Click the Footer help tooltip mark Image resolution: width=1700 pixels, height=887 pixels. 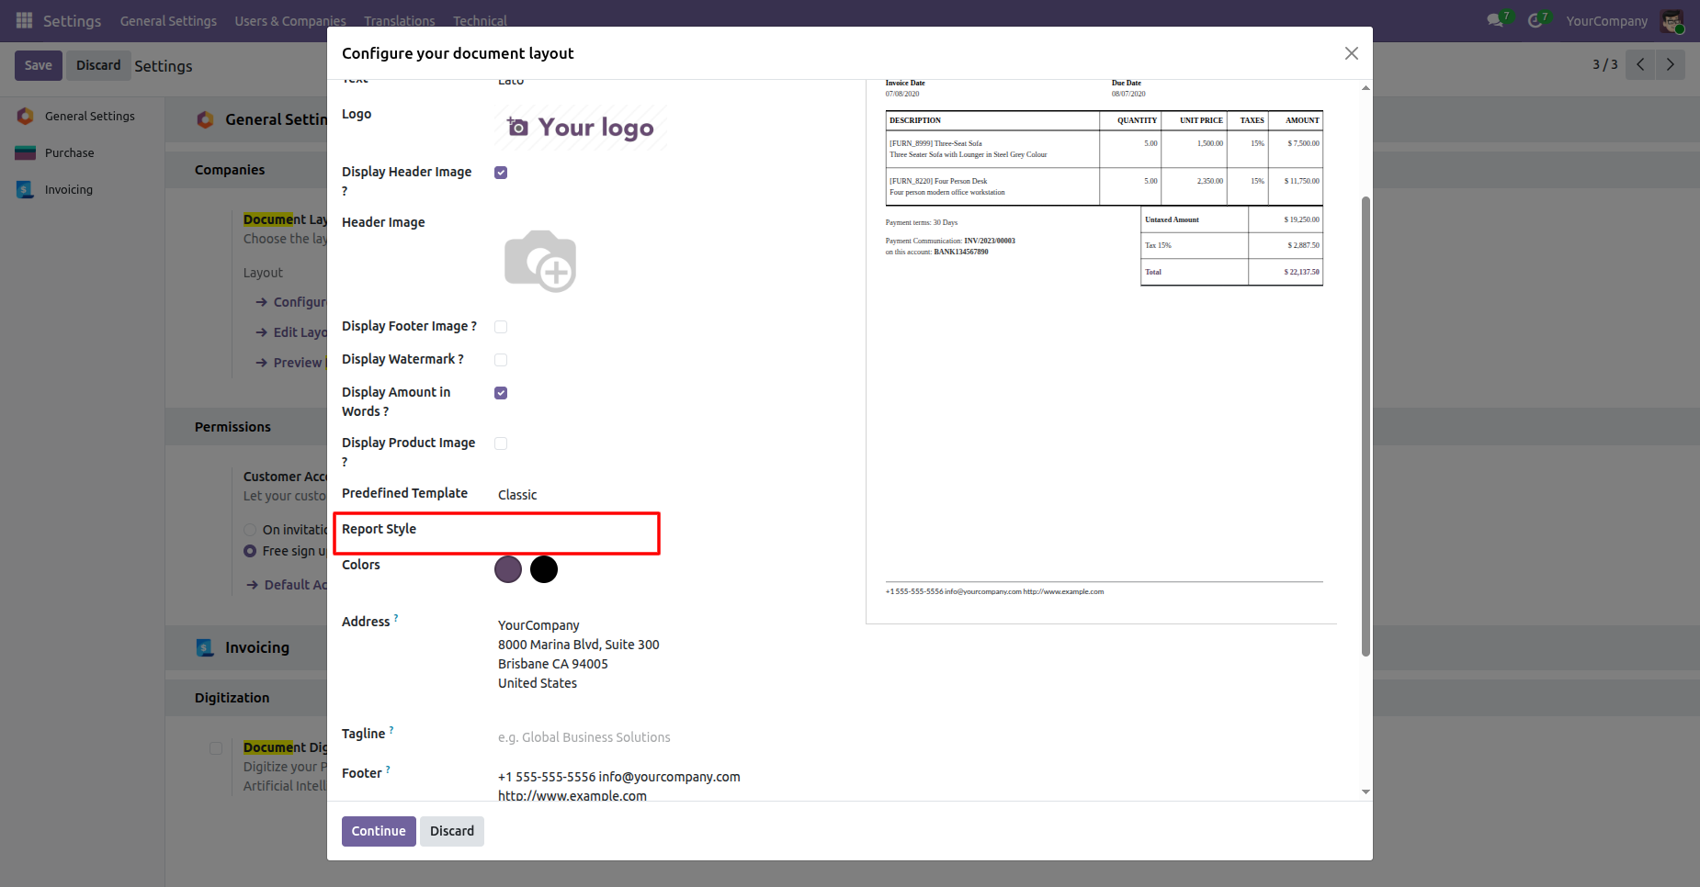point(388,769)
